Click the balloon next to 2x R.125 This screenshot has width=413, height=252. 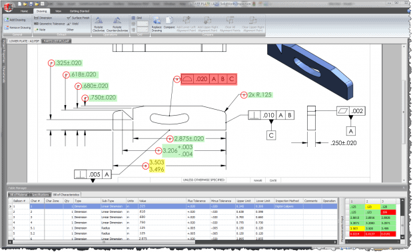point(244,95)
